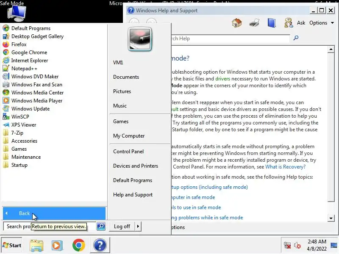Click the Help and Support taskbar button

click(x=100, y=246)
